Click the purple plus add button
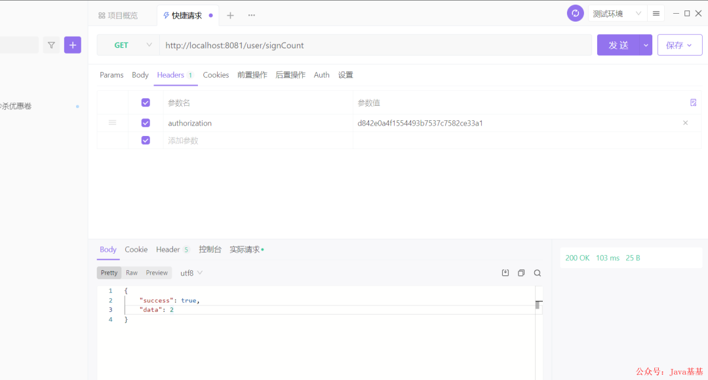The height and width of the screenshot is (380, 708). click(x=73, y=45)
